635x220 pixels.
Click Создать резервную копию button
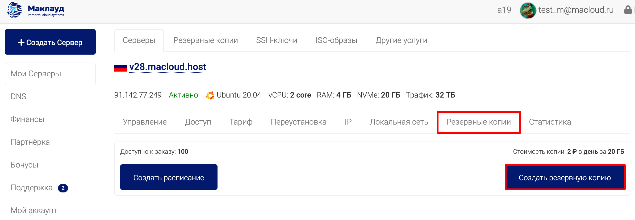565,177
